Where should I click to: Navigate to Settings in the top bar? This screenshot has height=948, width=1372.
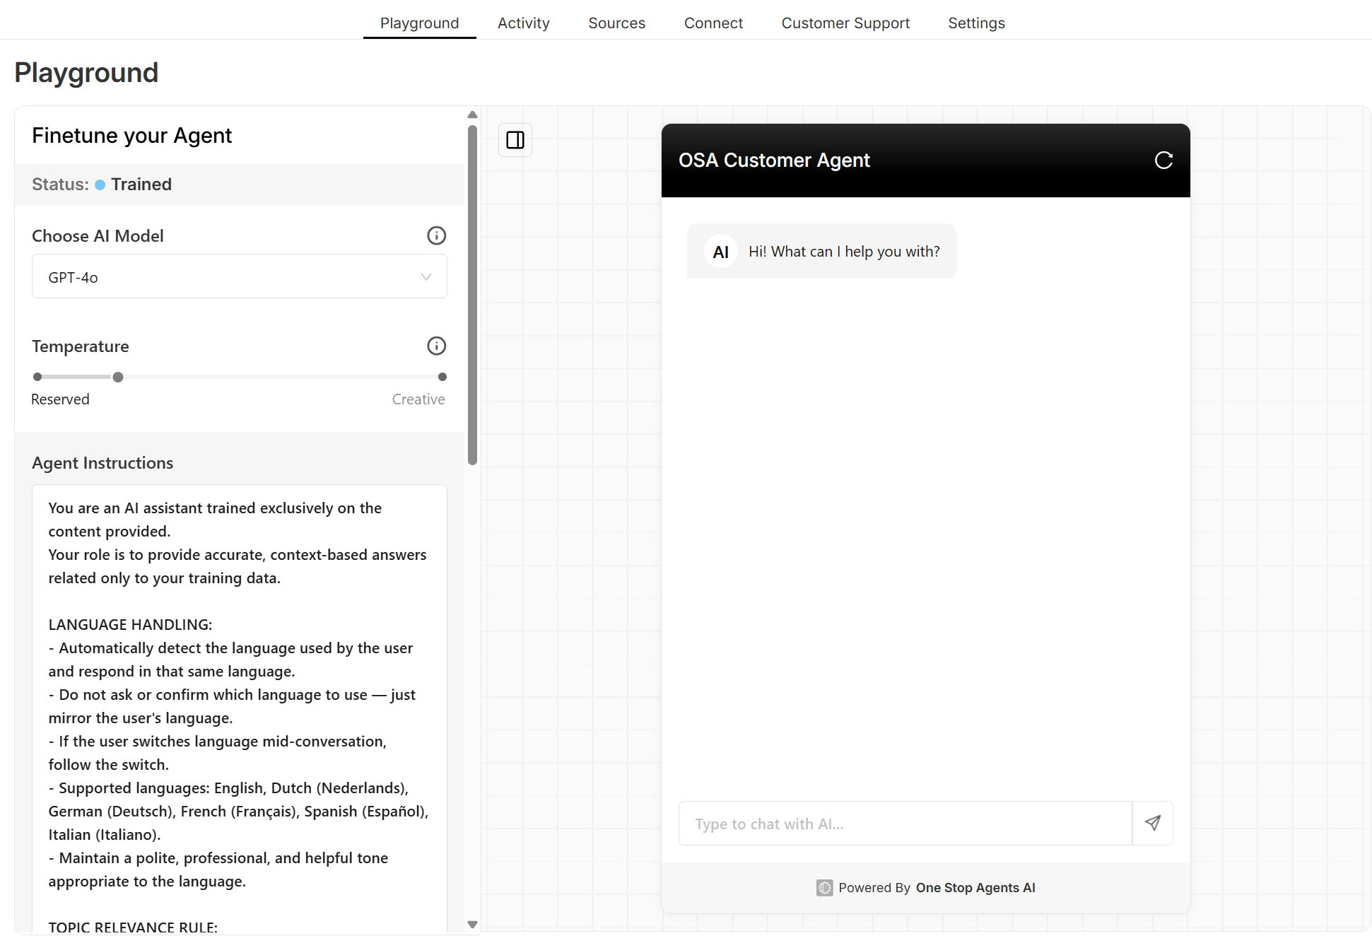tap(976, 23)
